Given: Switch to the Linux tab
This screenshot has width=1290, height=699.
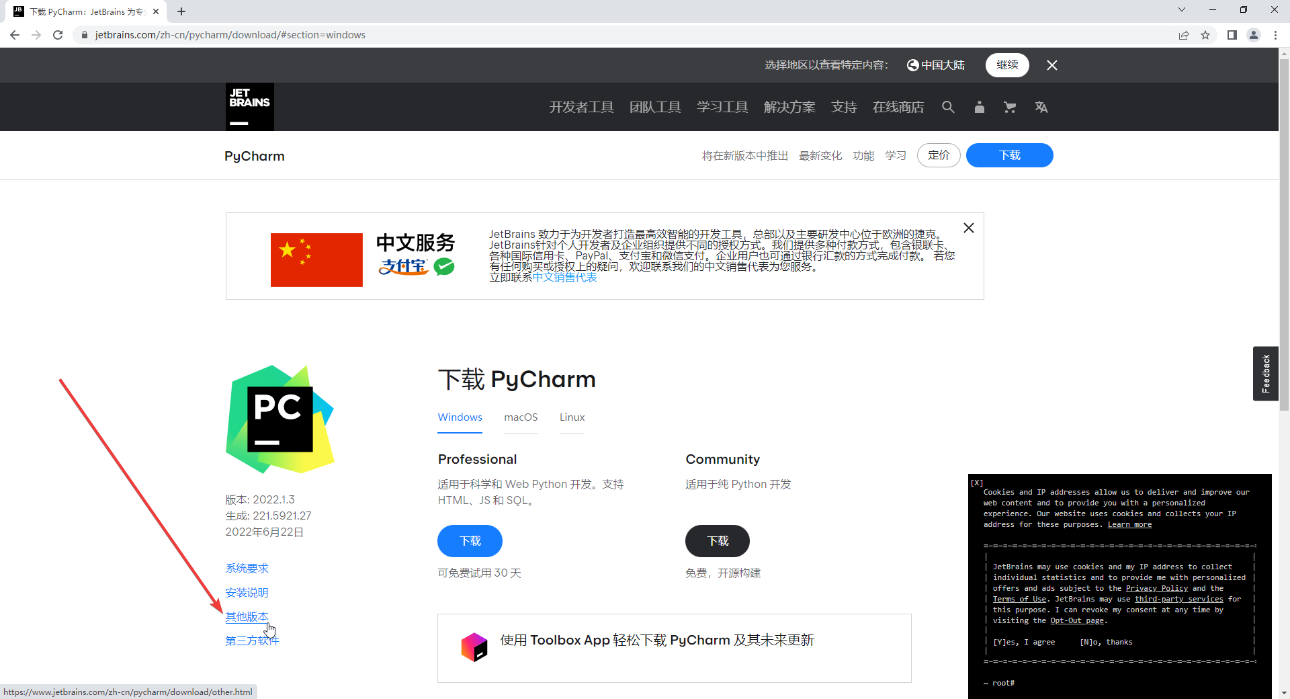Looking at the screenshot, I should pos(572,417).
